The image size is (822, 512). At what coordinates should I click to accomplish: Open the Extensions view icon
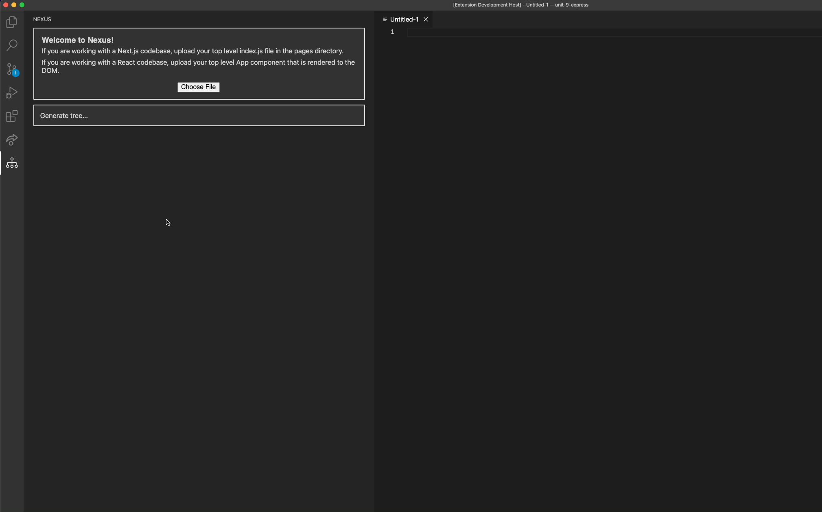click(12, 116)
